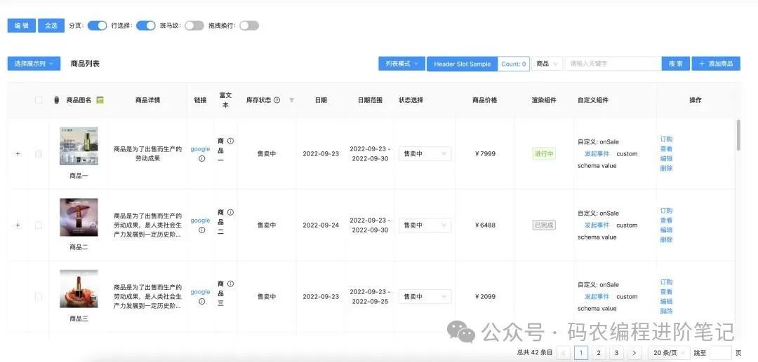Open the filter funnel icon in 库存状态 column

click(x=291, y=100)
